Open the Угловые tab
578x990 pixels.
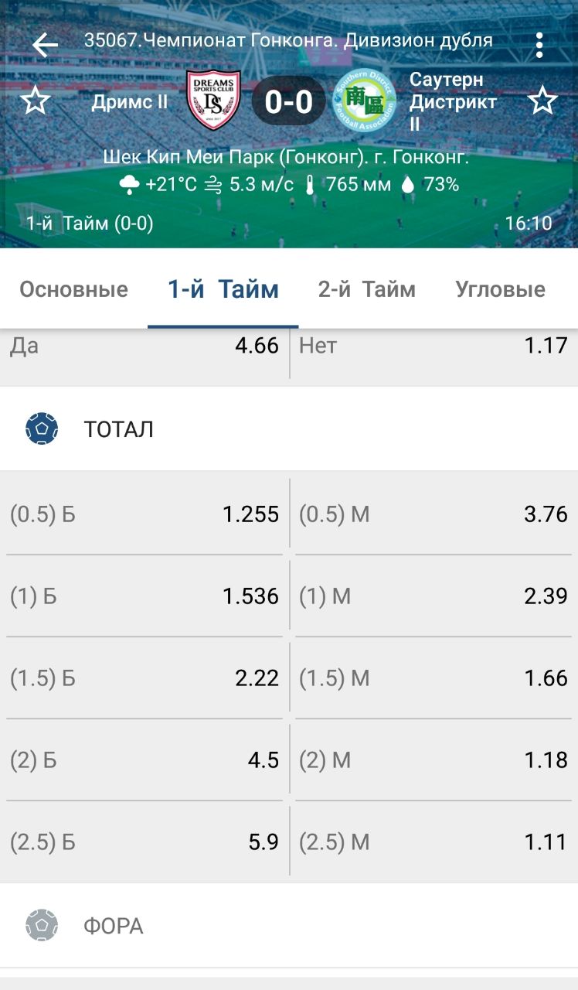500,289
